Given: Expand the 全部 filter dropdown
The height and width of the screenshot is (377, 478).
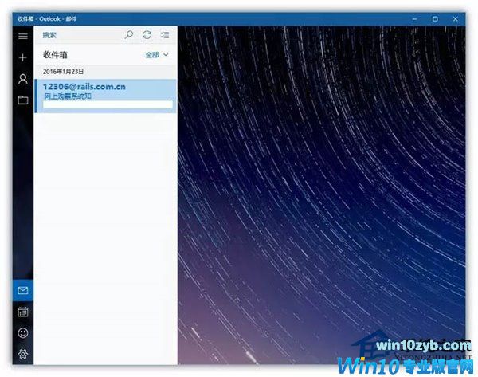Looking at the screenshot, I should 157,55.
